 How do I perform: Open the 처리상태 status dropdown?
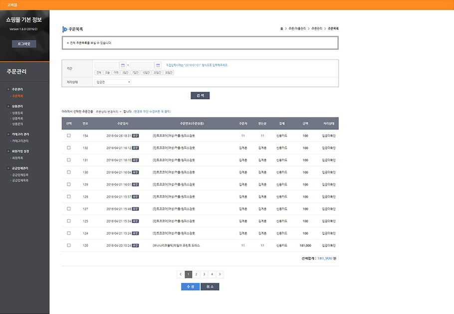tap(113, 82)
